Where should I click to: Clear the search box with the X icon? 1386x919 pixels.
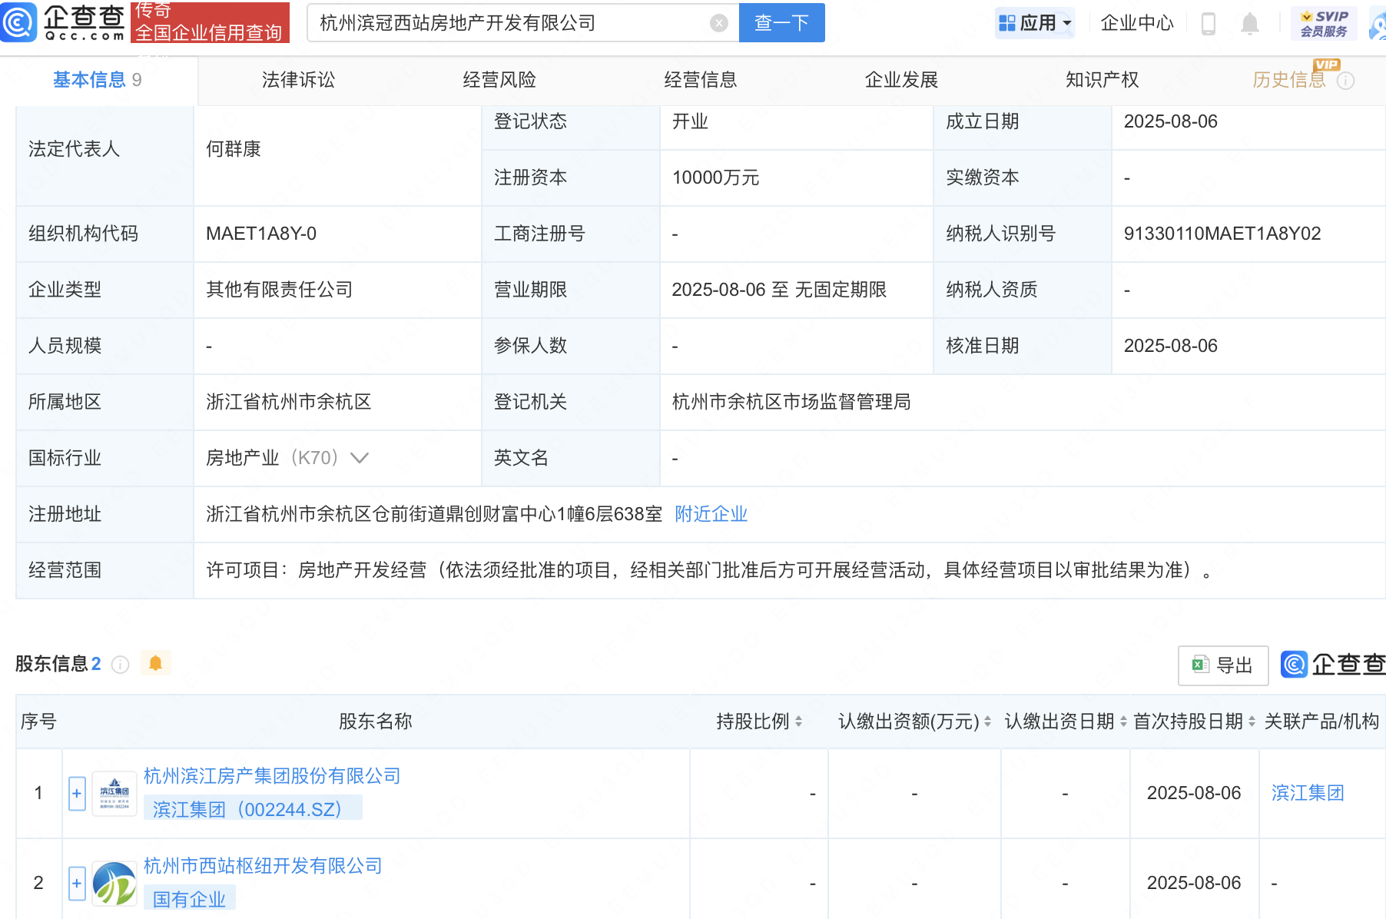718,23
